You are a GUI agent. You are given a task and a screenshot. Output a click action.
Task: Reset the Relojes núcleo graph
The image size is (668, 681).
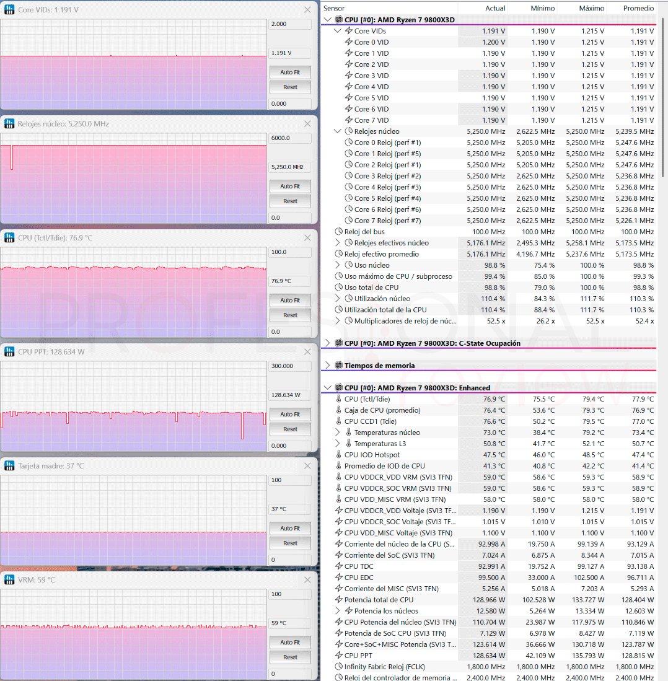pyautogui.click(x=290, y=201)
